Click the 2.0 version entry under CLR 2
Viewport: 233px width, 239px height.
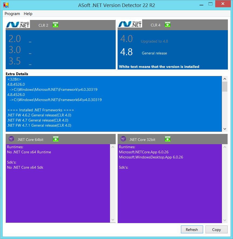coord(15,39)
